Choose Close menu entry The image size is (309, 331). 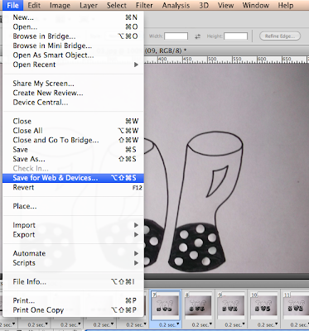click(73, 121)
